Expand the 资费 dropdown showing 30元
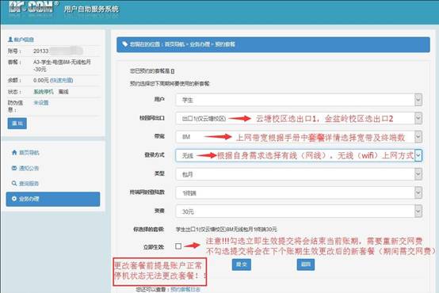Screen dimensions: 439x293 tap(299, 211)
